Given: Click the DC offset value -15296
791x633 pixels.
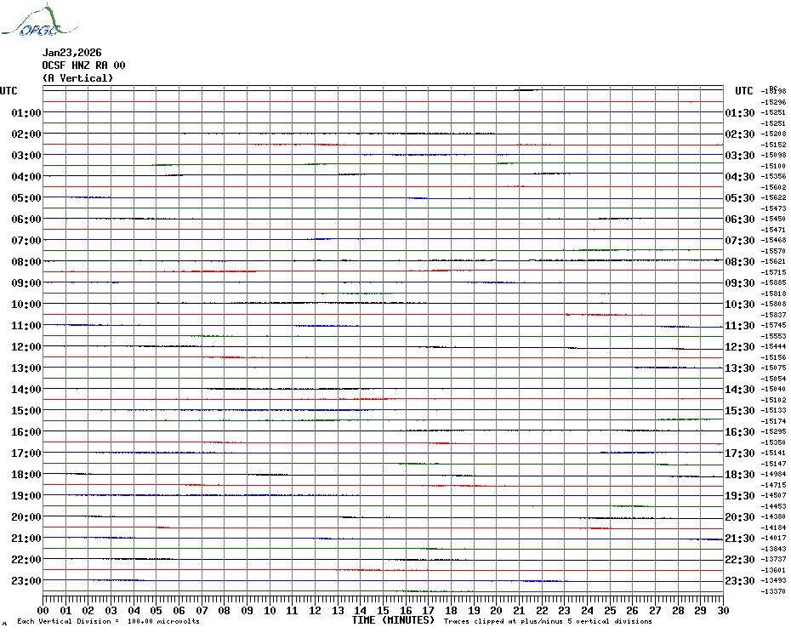Looking at the screenshot, I should pos(773,102).
